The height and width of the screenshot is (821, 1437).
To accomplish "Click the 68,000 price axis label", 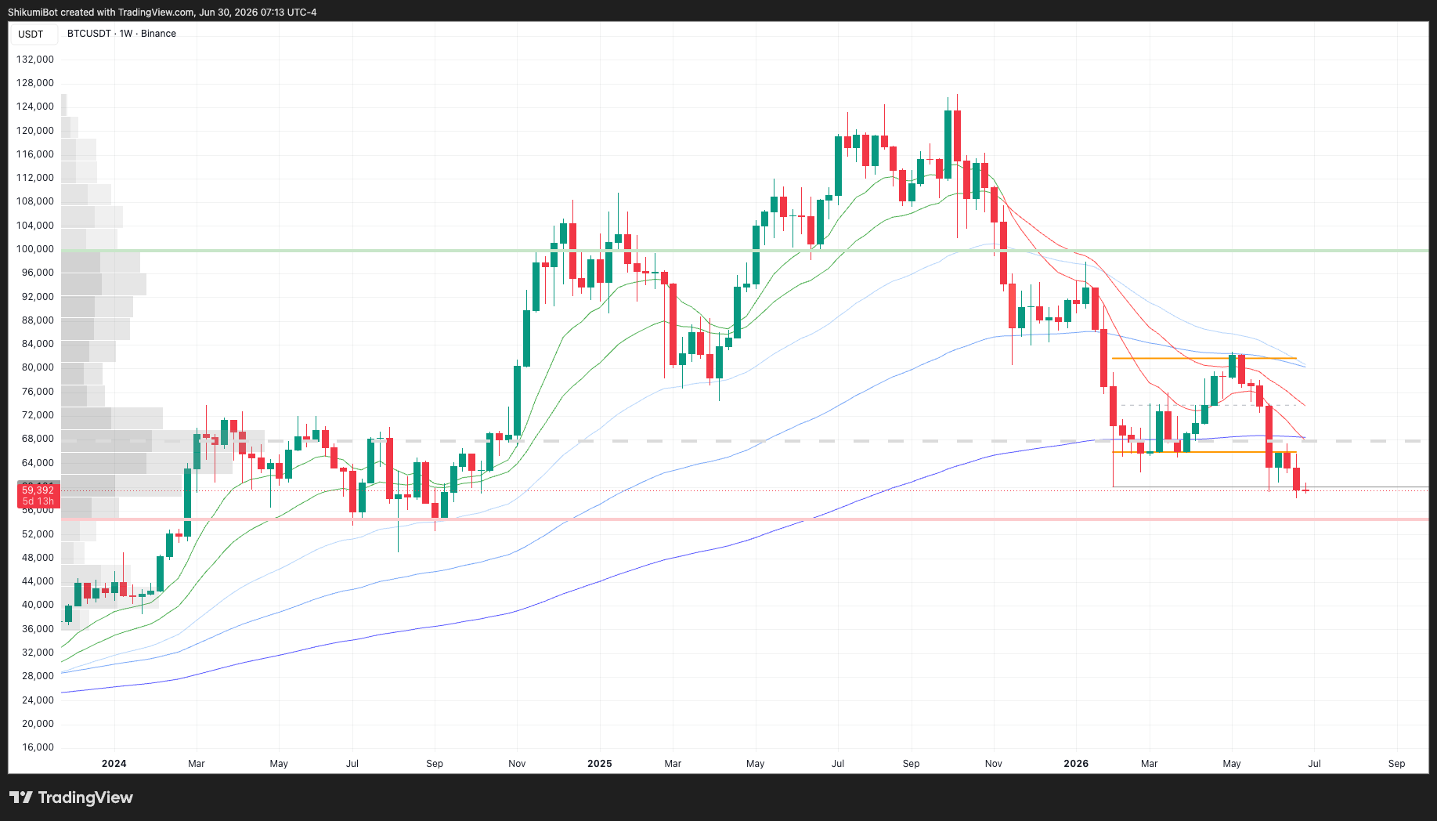I will [38, 439].
